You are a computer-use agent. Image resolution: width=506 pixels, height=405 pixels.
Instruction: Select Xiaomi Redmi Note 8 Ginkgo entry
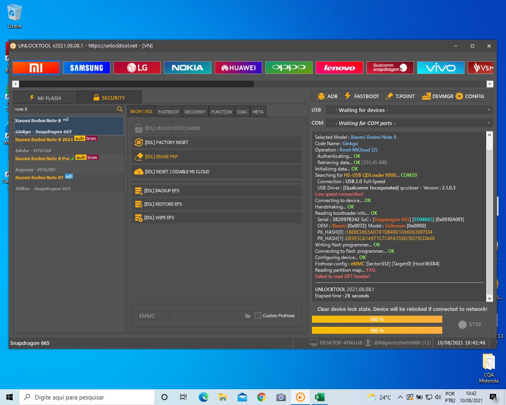69,126
